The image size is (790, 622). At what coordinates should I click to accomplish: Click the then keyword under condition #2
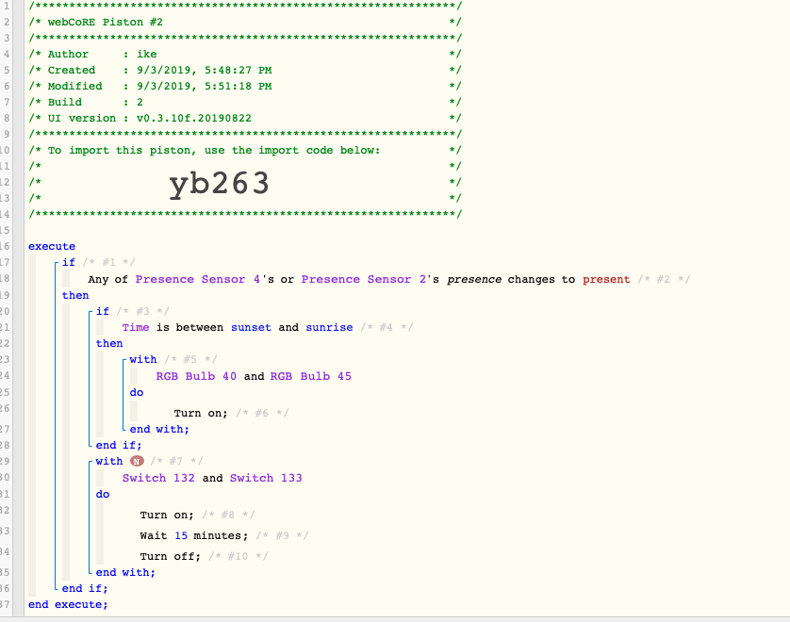tap(75, 295)
